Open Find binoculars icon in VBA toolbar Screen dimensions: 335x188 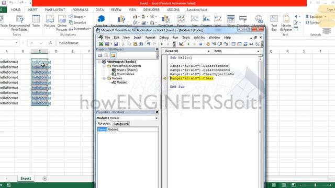point(141,44)
